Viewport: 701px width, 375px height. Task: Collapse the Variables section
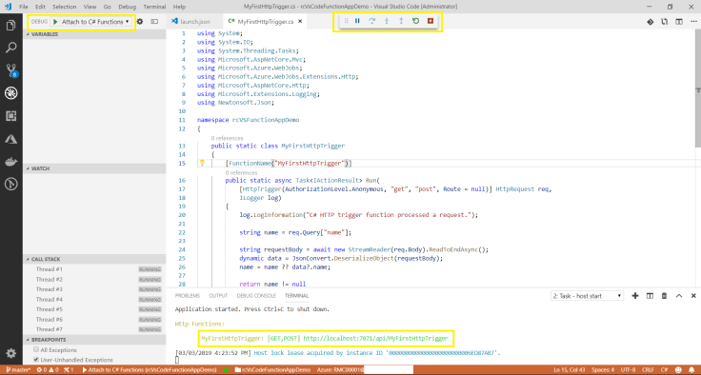[x=94, y=34]
